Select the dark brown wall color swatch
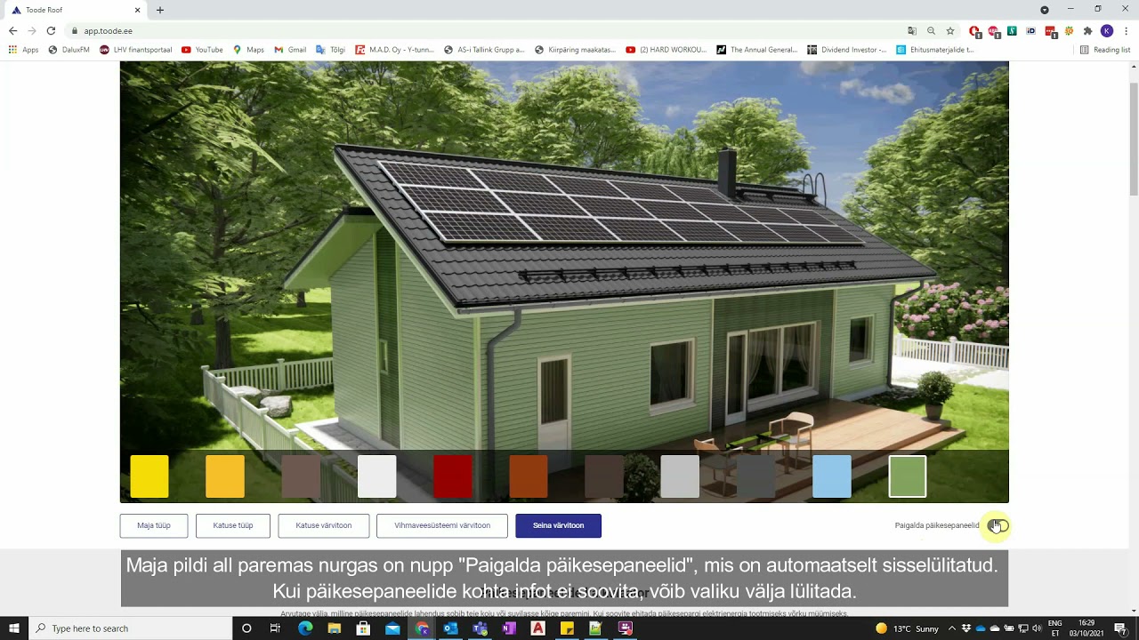Viewport: 1139px width, 640px height. point(604,476)
